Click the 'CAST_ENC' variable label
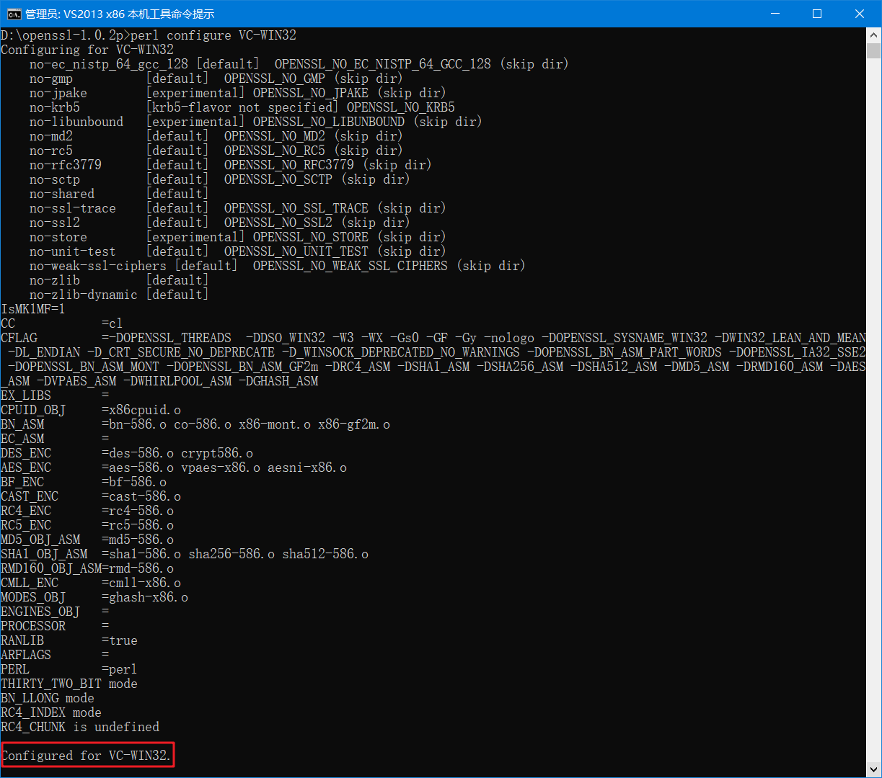Image resolution: width=882 pixels, height=778 pixels. click(30, 496)
